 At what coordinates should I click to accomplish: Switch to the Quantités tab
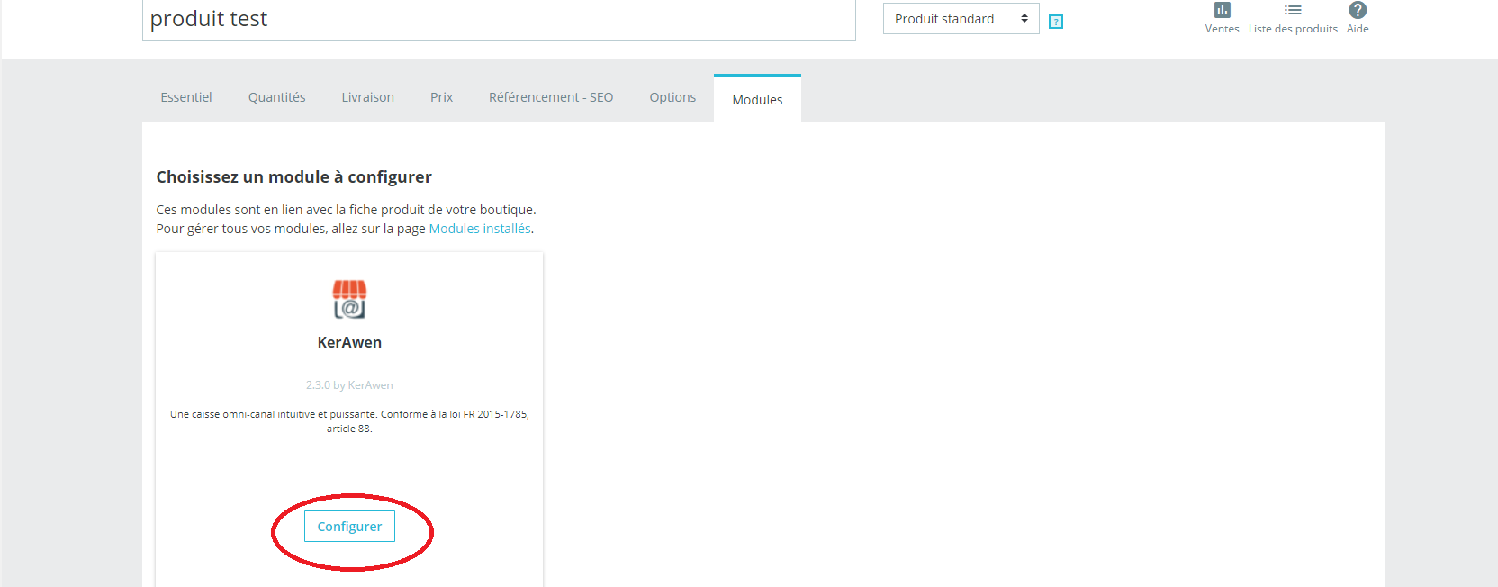click(277, 97)
